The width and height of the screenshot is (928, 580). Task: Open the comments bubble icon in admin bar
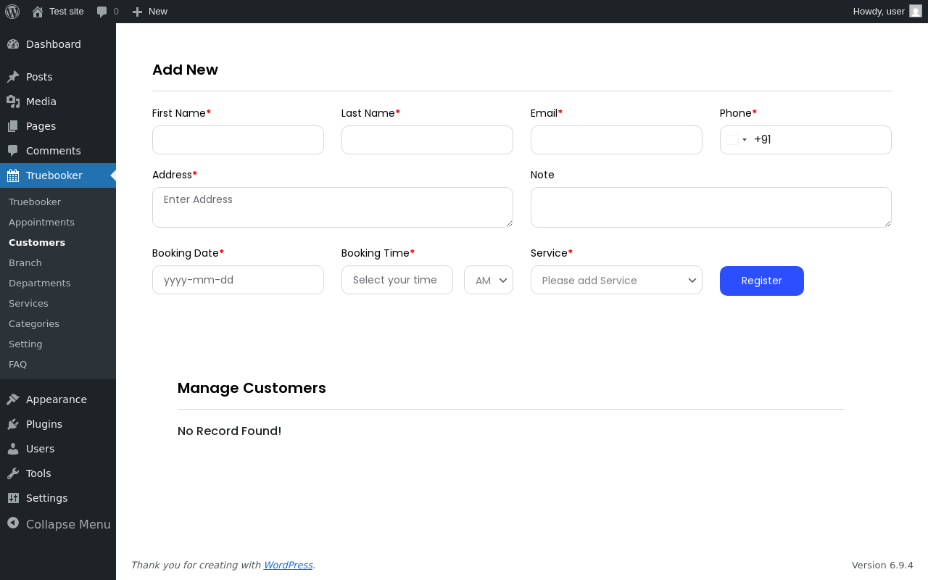click(102, 12)
